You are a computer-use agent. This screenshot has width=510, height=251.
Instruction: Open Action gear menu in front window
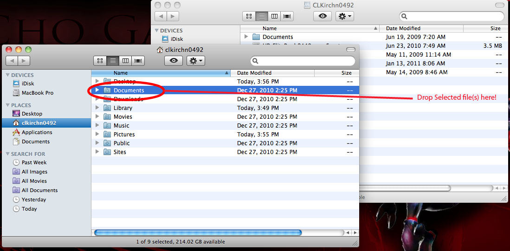[x=195, y=61]
